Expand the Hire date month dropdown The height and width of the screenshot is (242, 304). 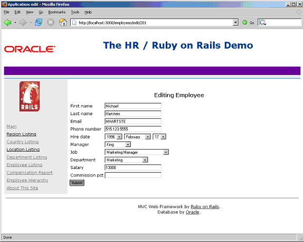point(148,137)
